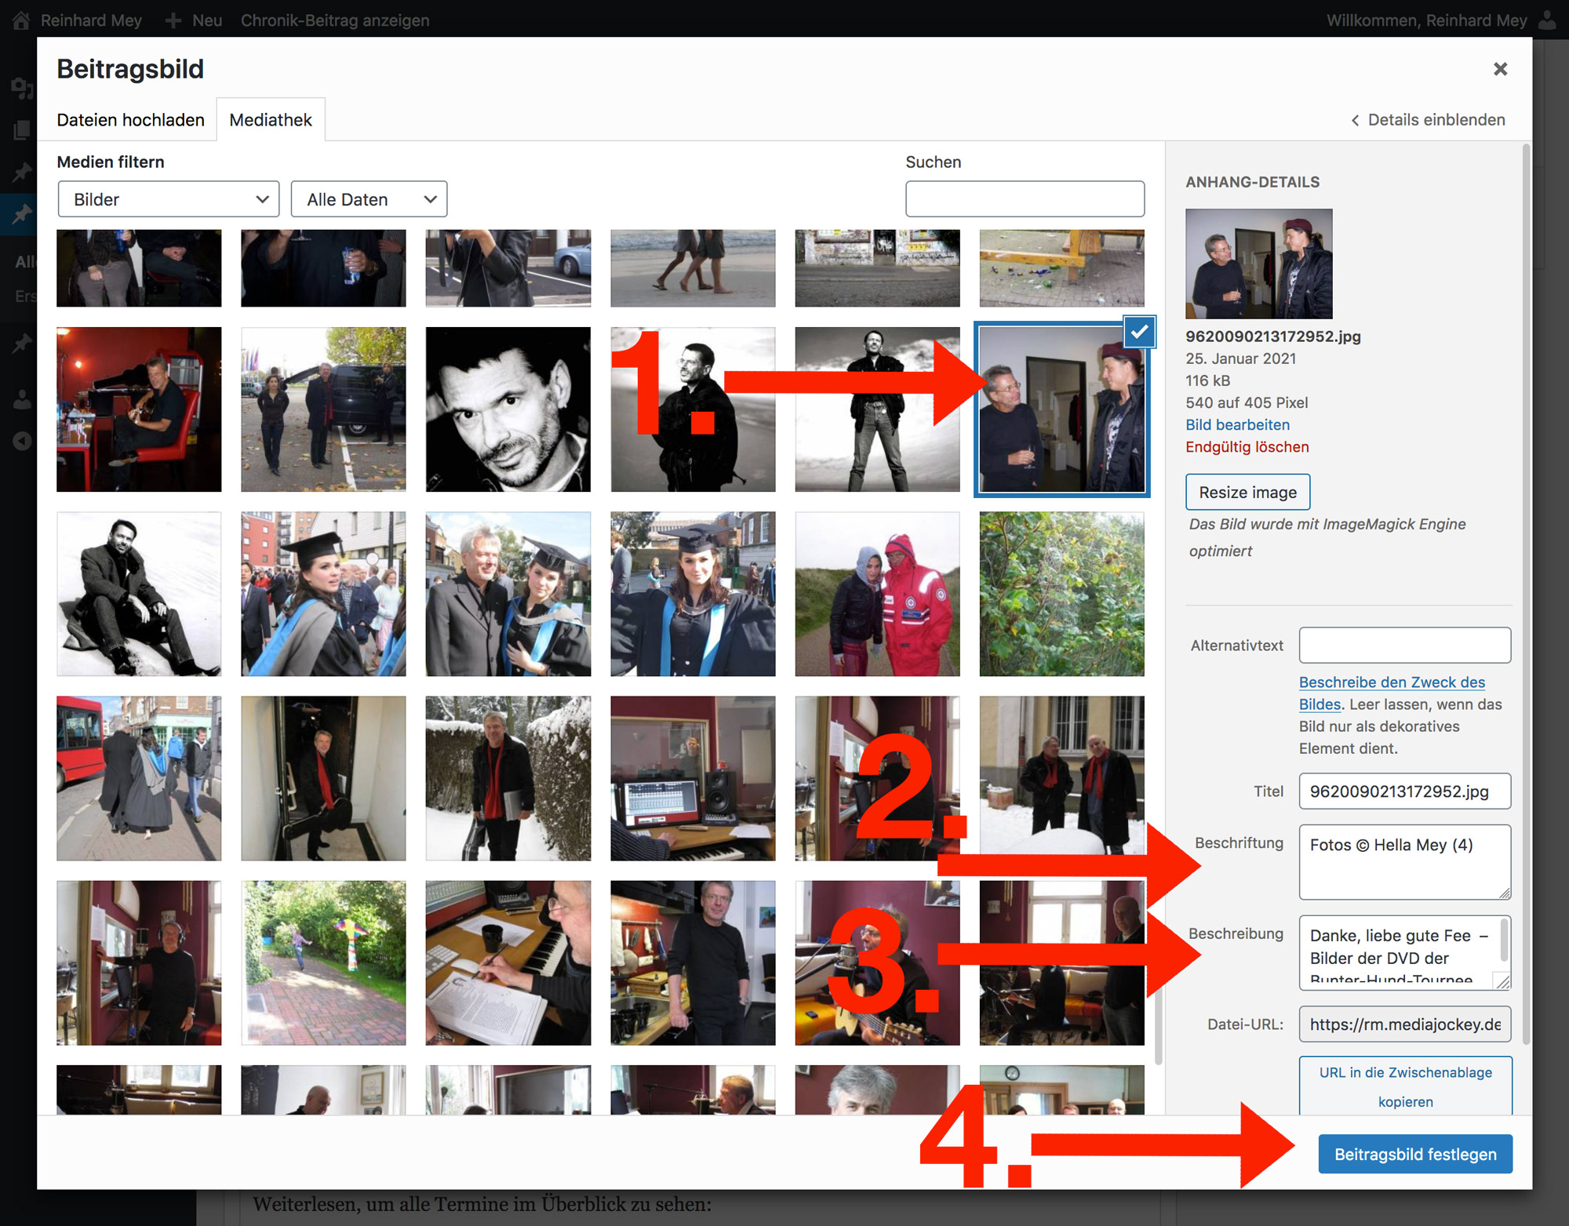Screen dimensions: 1569x1226
Task: Click the Titel field with 9620090213172952.jpg
Action: 1404,791
